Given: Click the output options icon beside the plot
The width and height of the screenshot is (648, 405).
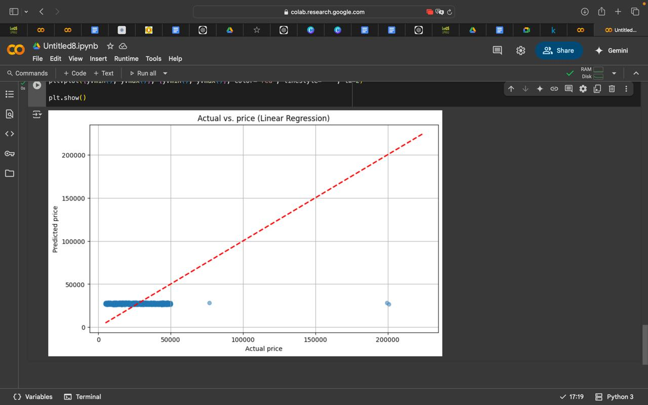Looking at the screenshot, I should click(x=37, y=114).
